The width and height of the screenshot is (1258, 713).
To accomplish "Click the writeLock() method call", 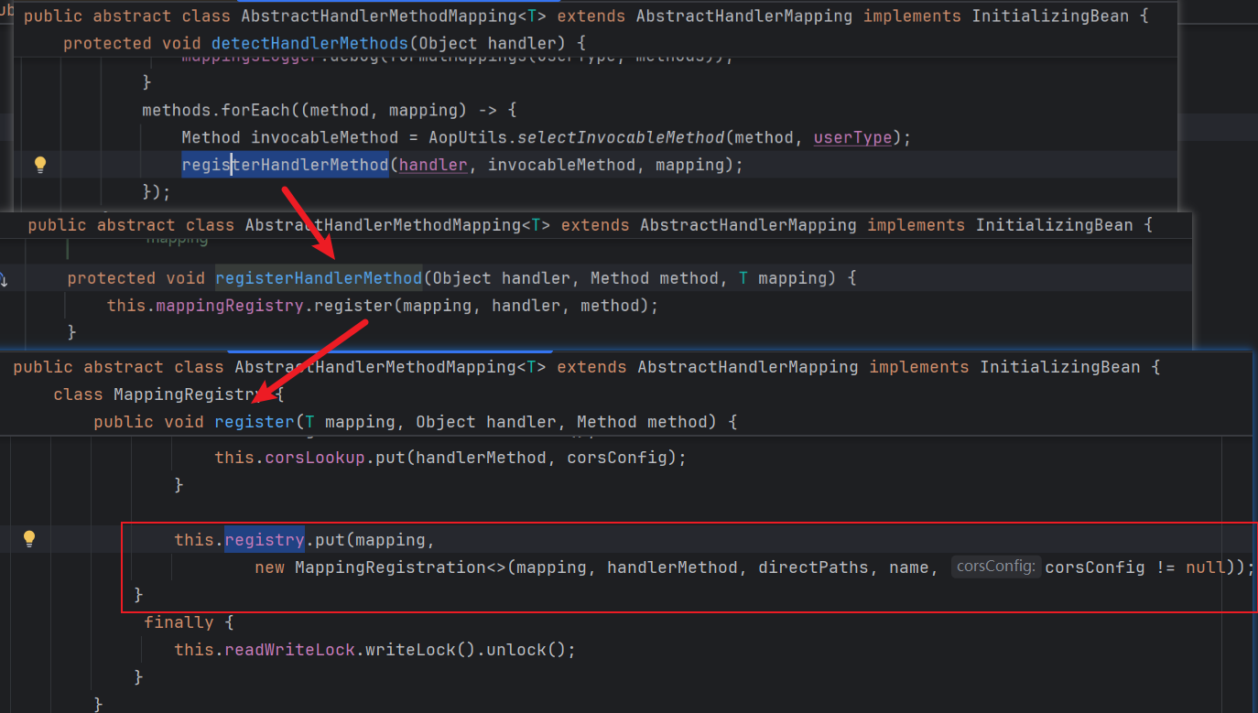I will 420,649.
